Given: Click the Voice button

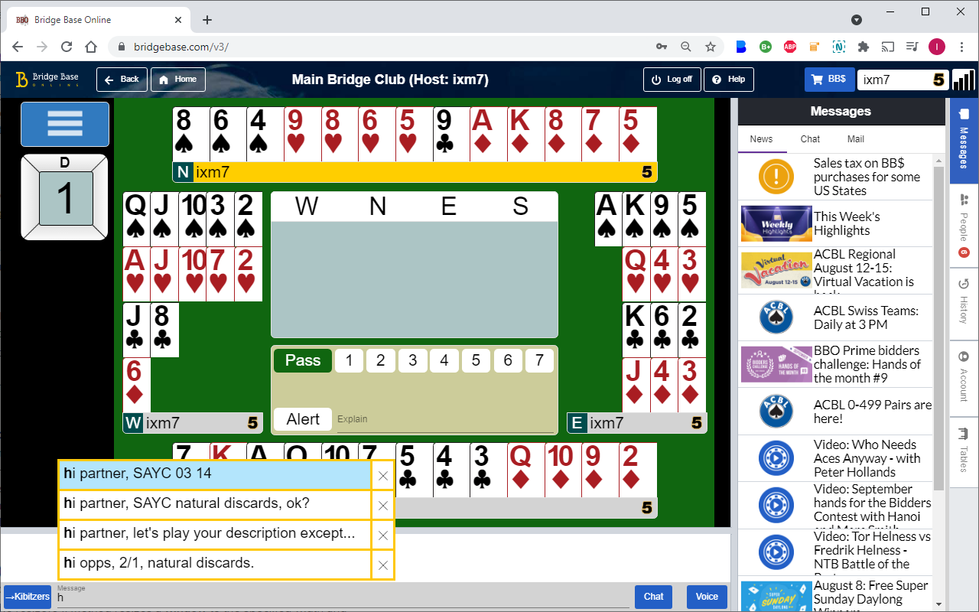Looking at the screenshot, I should tap(707, 597).
